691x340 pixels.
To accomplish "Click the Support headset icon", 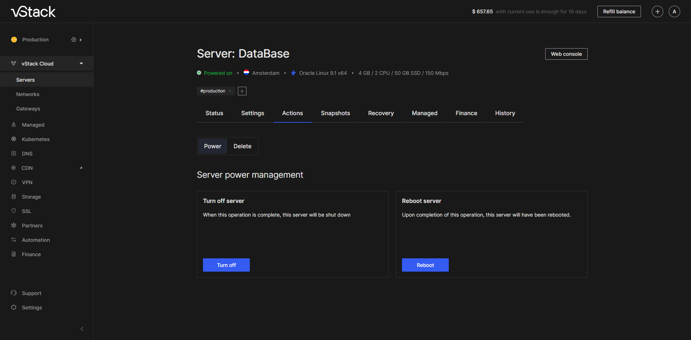I will coord(14,293).
